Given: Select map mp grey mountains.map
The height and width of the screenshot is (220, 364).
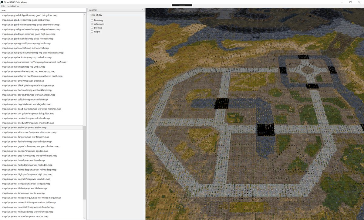Looking at the screenshot, I should tap(42, 53).
